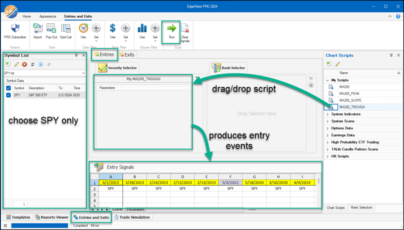This screenshot has height=230, width=404.
Task: Select the Entries and Exits ribbon tab
Action: 78,16
